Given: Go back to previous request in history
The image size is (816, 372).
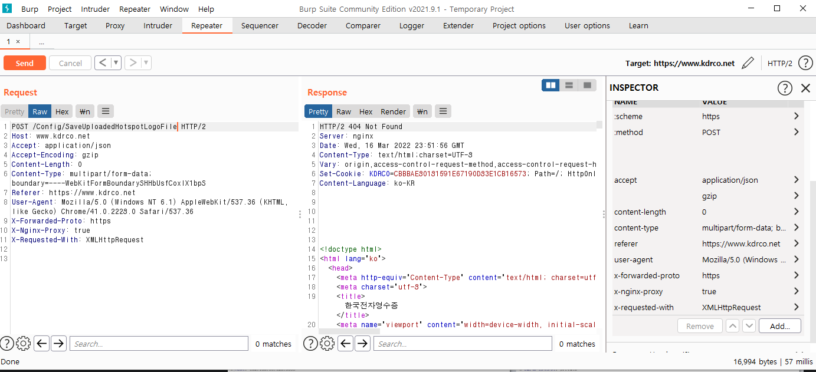Looking at the screenshot, I should 103,63.
